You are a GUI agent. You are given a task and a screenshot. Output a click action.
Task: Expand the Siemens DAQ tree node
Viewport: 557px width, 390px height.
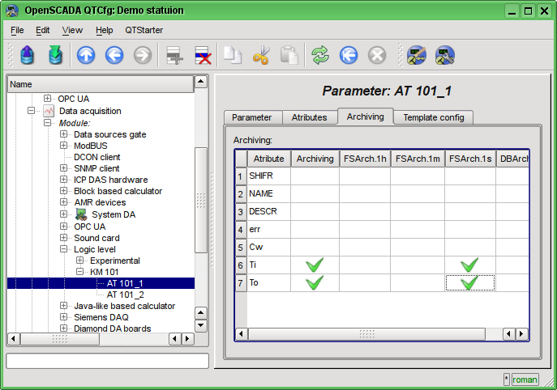coord(63,317)
